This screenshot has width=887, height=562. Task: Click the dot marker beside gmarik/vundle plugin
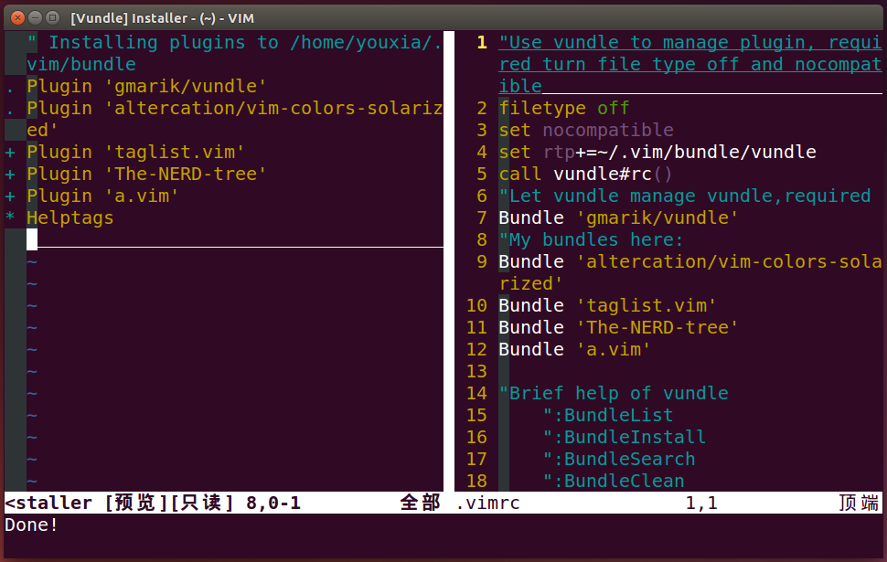[x=10, y=90]
